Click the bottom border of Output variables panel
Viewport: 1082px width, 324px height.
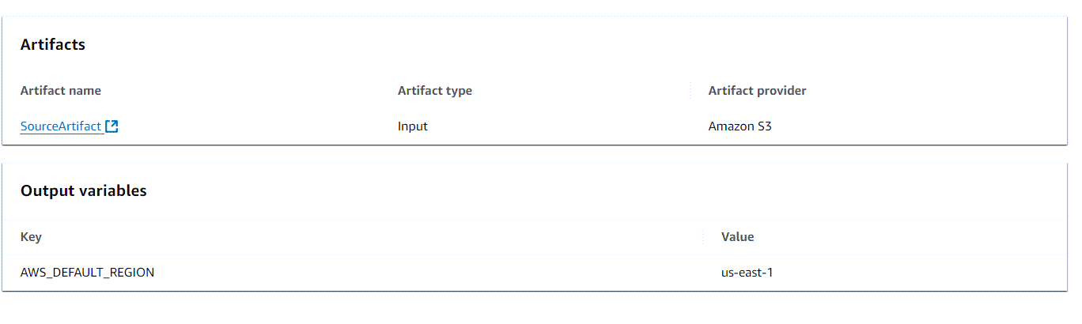click(535, 291)
